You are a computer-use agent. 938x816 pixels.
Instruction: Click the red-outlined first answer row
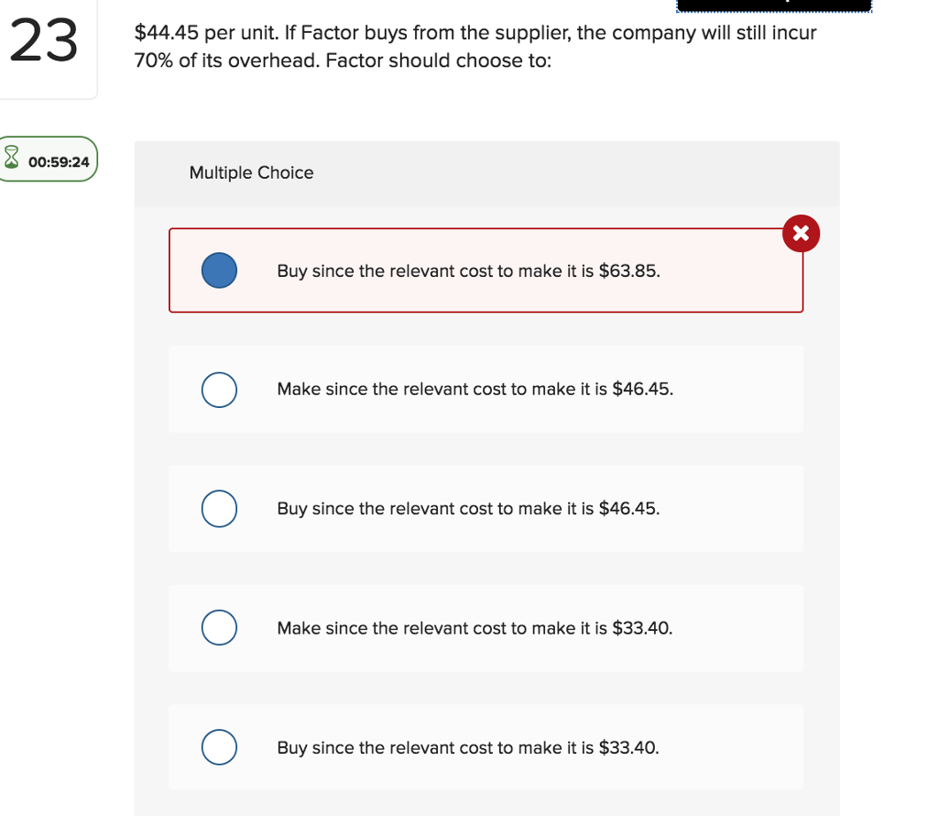pos(485,270)
